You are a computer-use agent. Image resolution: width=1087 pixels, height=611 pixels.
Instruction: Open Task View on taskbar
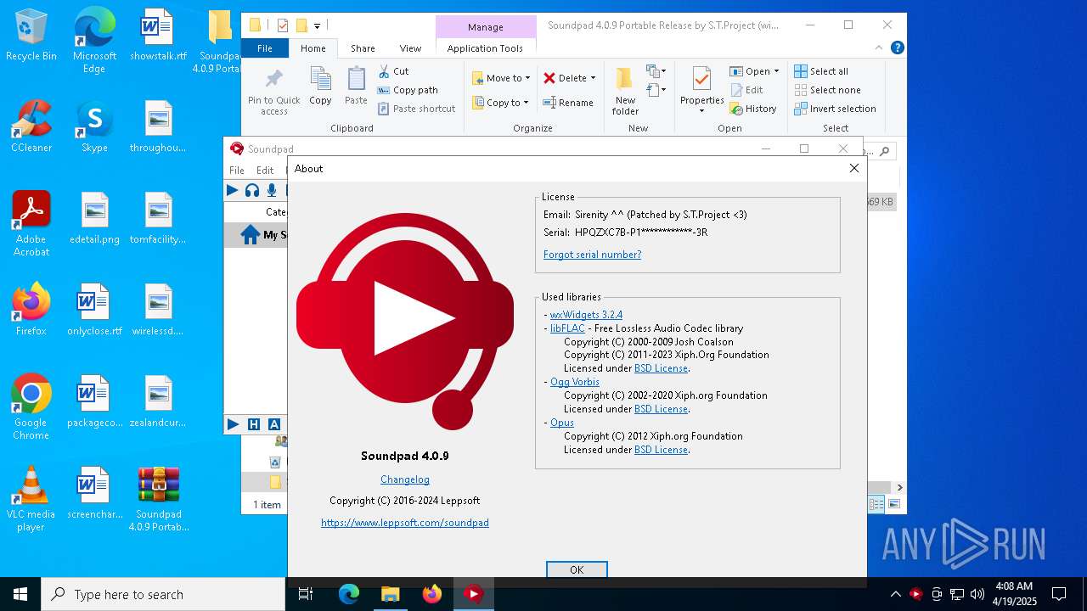tap(306, 594)
